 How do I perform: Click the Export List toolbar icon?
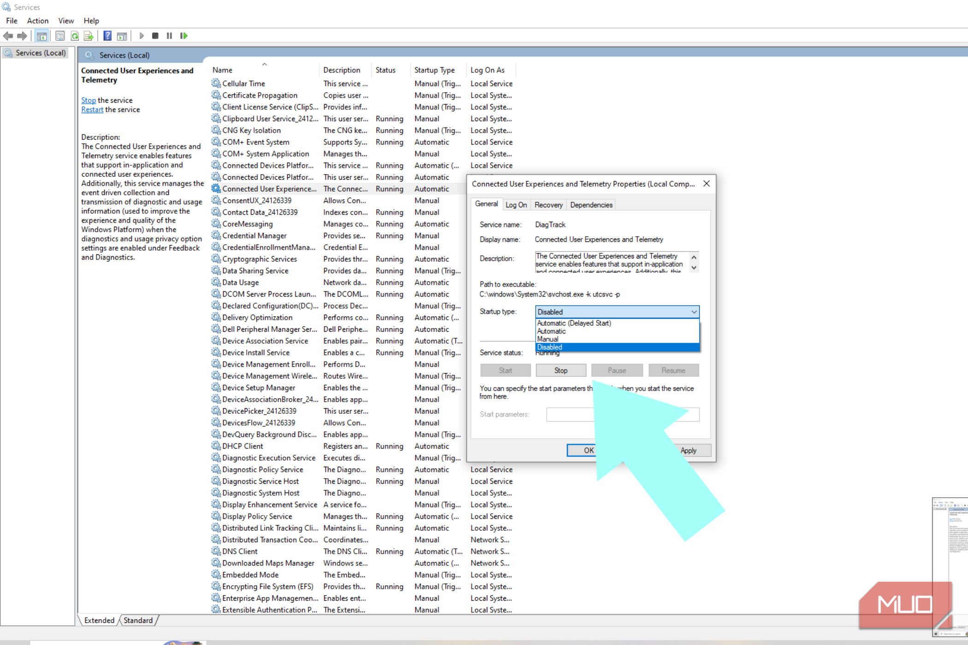click(89, 36)
